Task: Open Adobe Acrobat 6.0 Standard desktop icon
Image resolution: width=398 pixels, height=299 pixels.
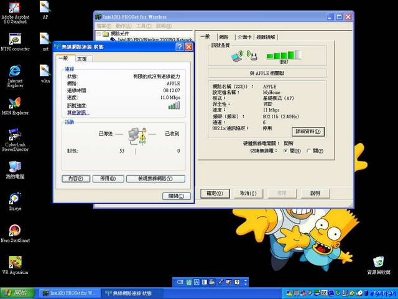Action: 15,12
